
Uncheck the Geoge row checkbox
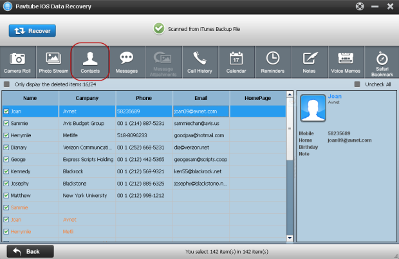(6, 159)
